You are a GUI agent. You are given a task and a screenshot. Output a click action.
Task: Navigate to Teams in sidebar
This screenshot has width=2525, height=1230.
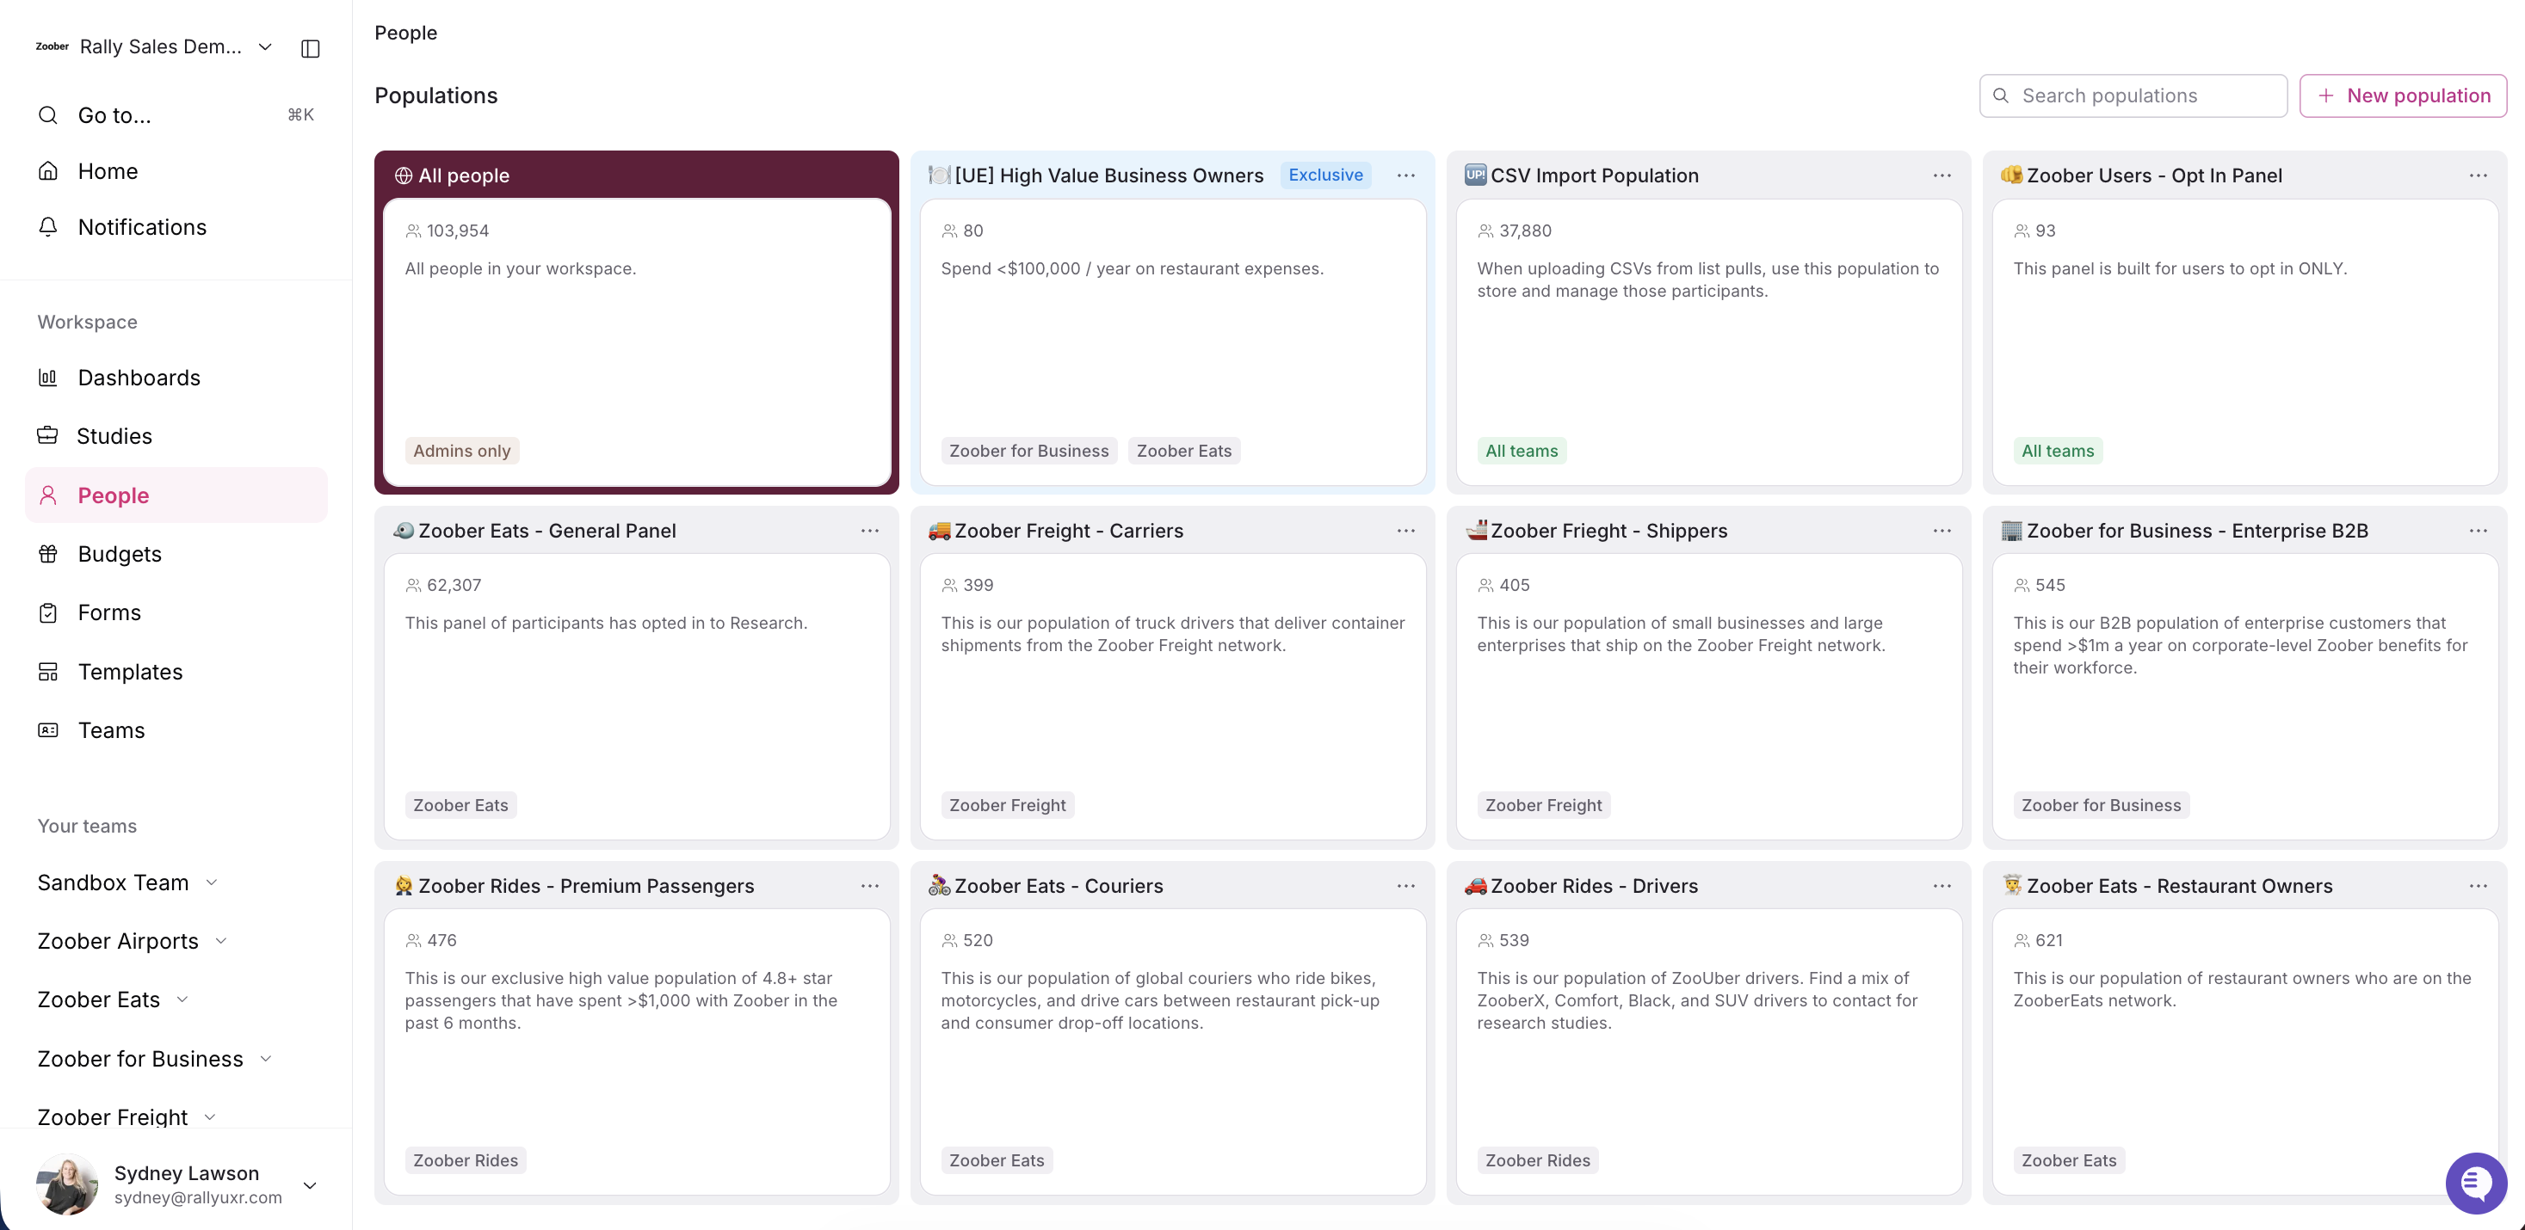pos(111,730)
